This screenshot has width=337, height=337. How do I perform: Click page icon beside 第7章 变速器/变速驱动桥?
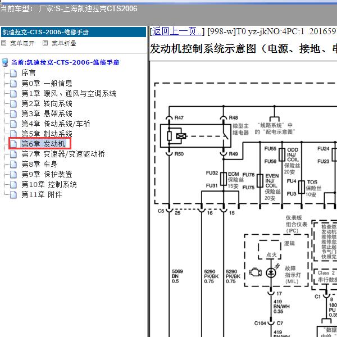13,154
